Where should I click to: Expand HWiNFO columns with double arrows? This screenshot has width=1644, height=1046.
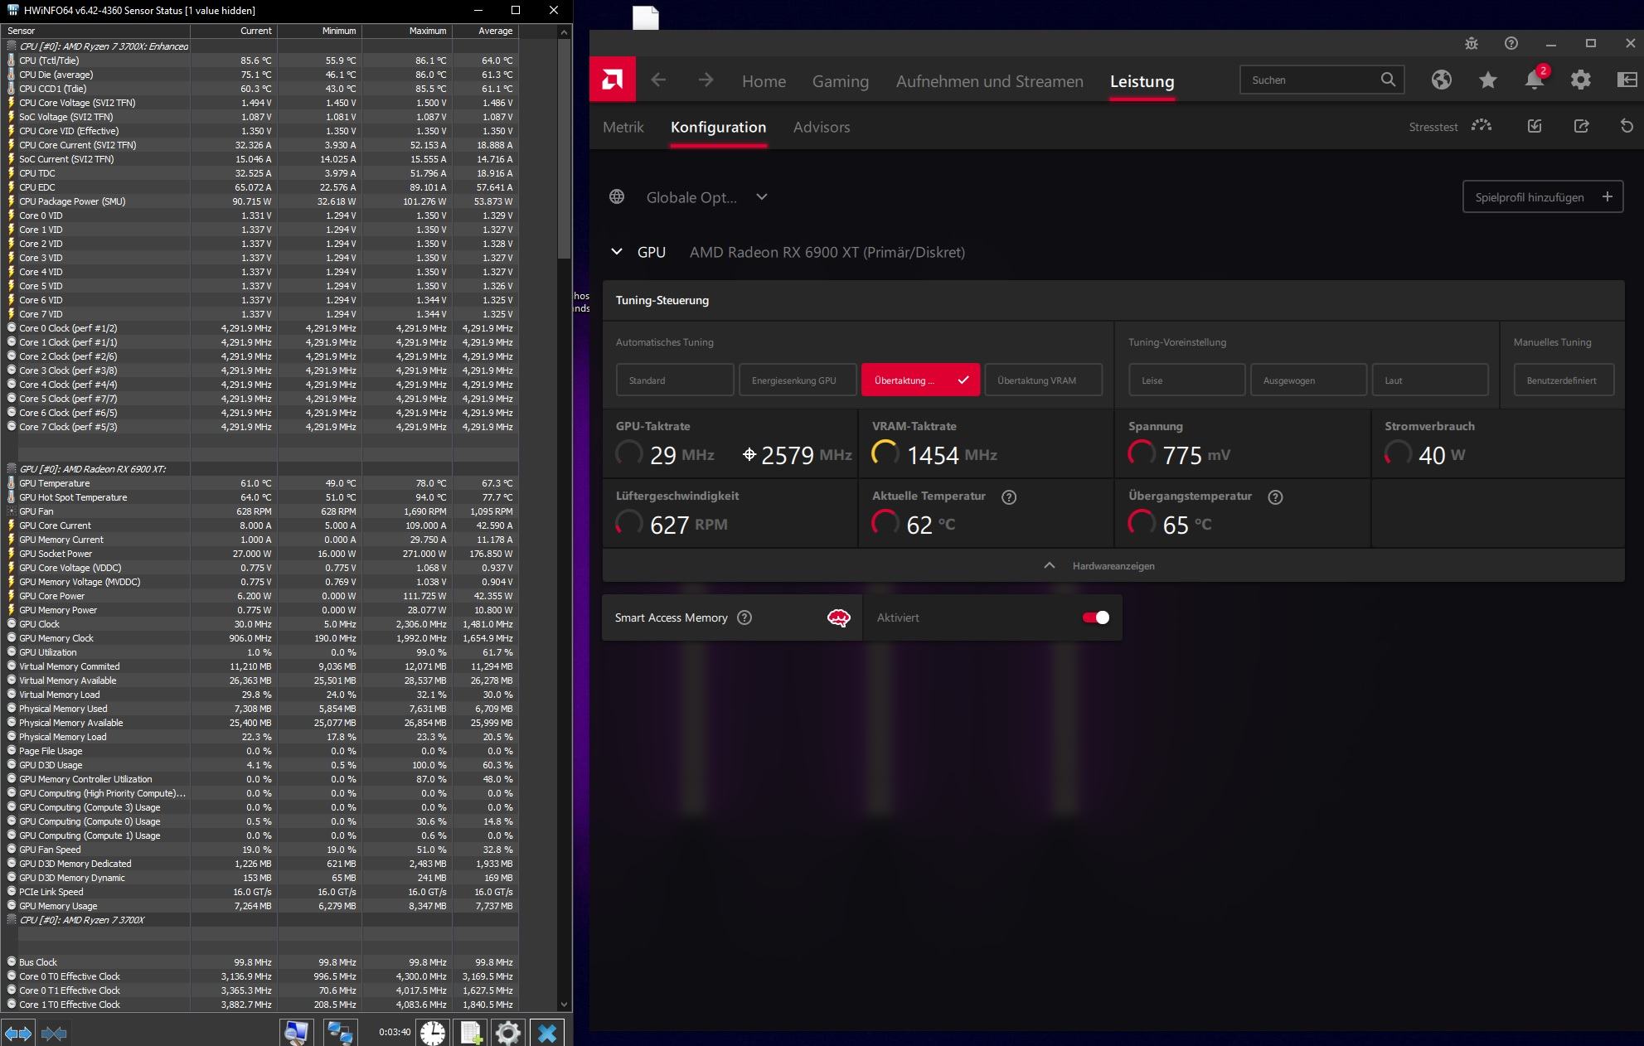18,1033
